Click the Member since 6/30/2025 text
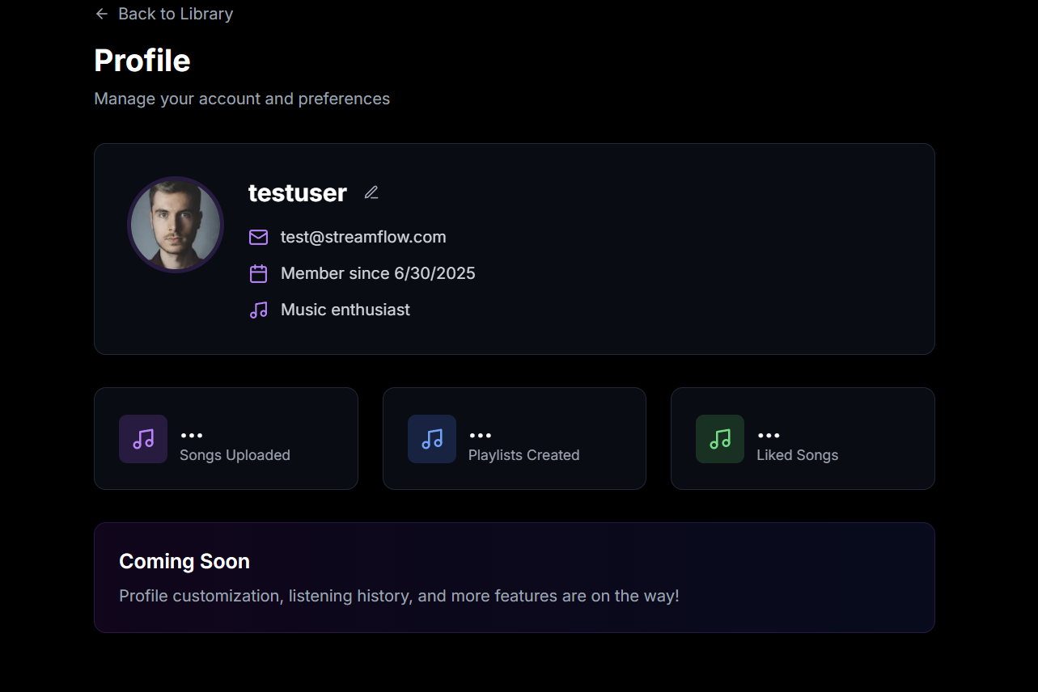Screen dimensions: 1038x692 pyautogui.click(x=378, y=273)
